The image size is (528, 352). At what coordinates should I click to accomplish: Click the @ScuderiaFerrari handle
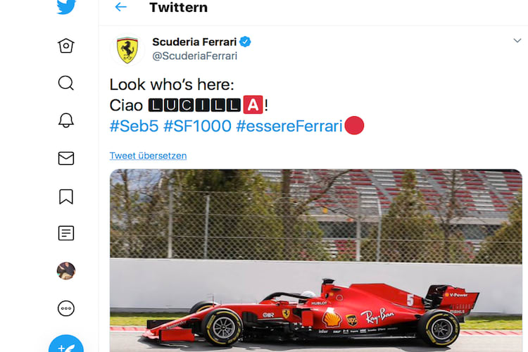coord(194,56)
